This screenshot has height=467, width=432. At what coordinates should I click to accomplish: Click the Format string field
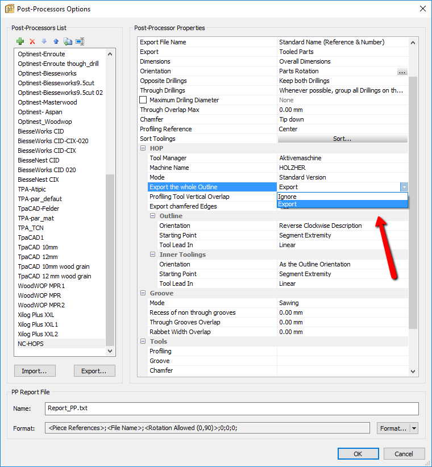pyautogui.click(x=207, y=428)
